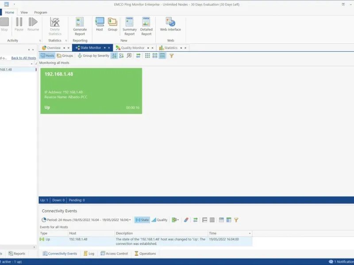Pause monitoring with the Pause button
The height and width of the screenshot is (265, 354).
(19, 24)
